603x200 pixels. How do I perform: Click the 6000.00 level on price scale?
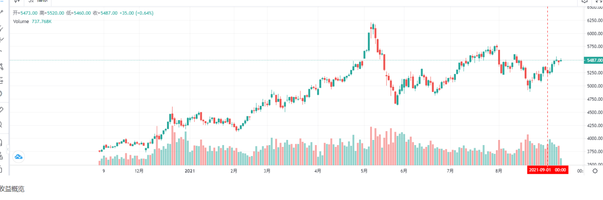[594, 34]
